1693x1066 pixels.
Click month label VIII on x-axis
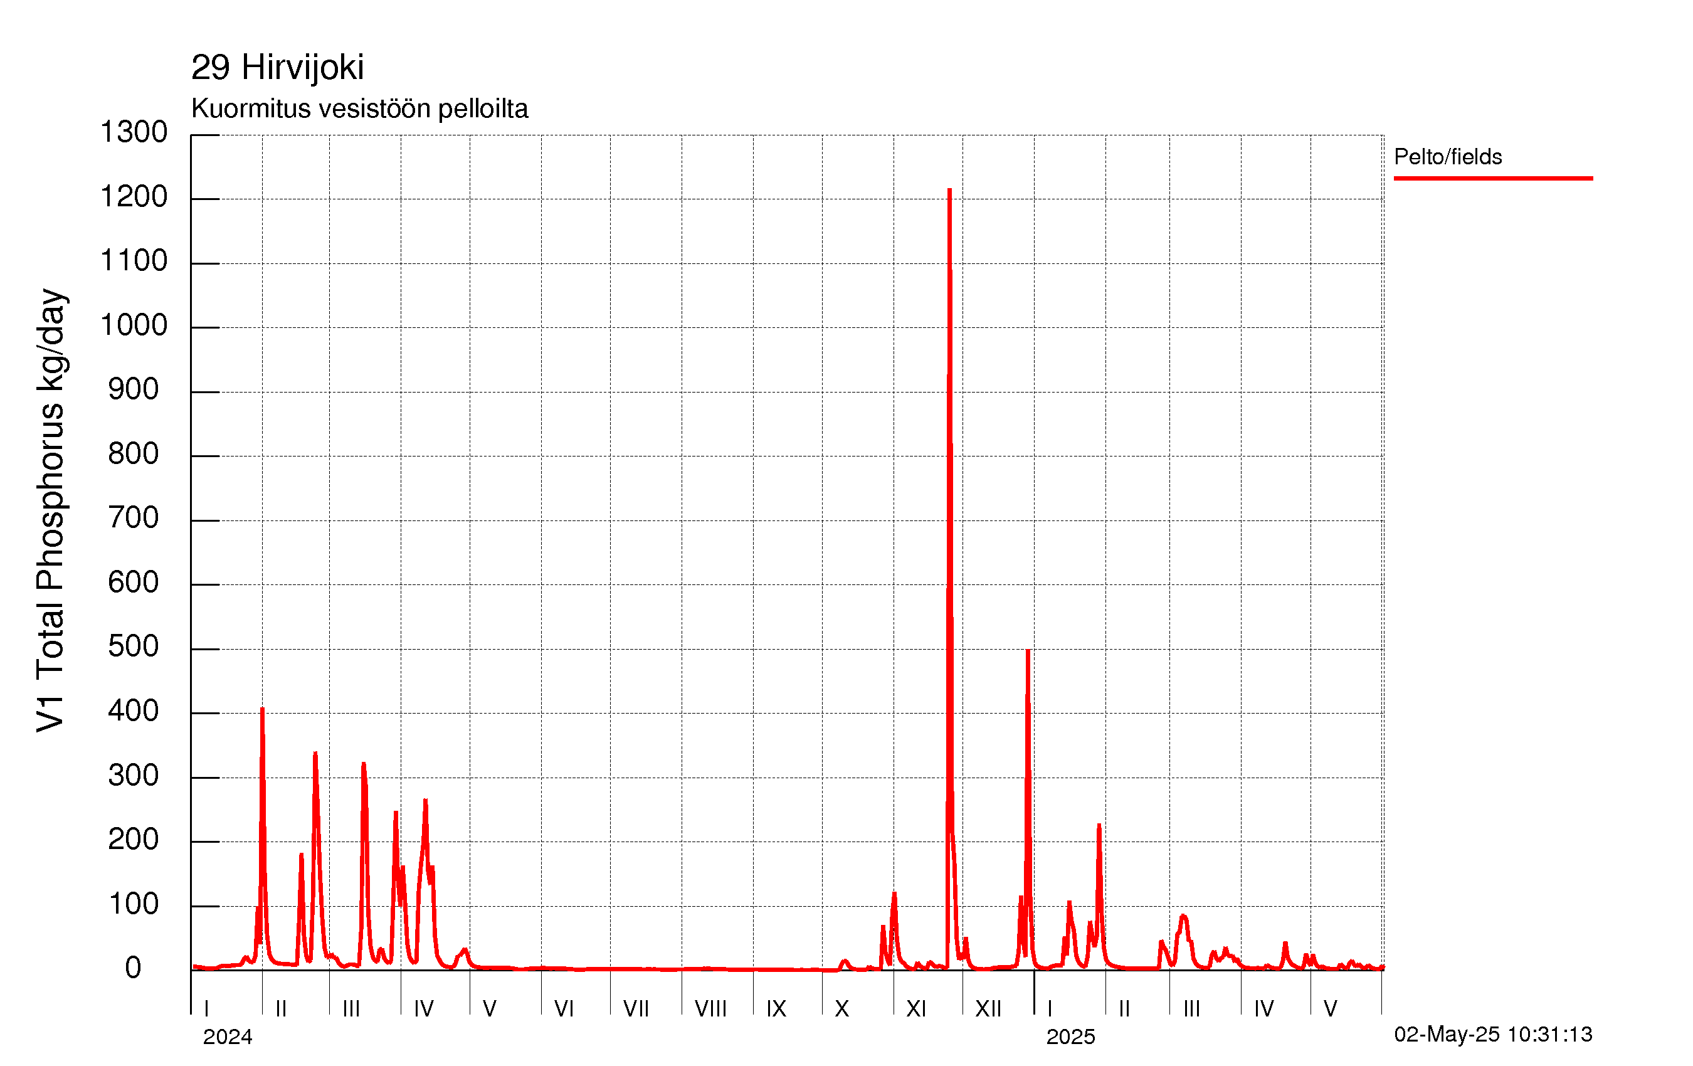[710, 1009]
